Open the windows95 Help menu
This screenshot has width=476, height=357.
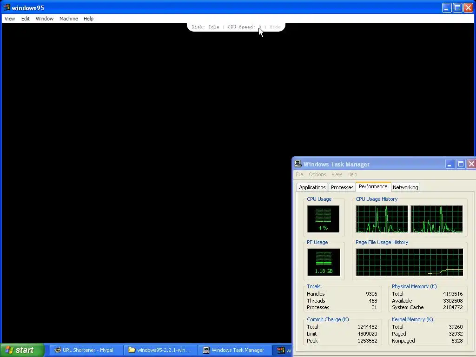pyautogui.click(x=88, y=19)
